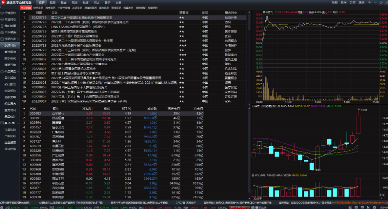Click the sort arrow icon above row numbers
Viewport: 388px width, 209px height.
click(x=24, y=12)
